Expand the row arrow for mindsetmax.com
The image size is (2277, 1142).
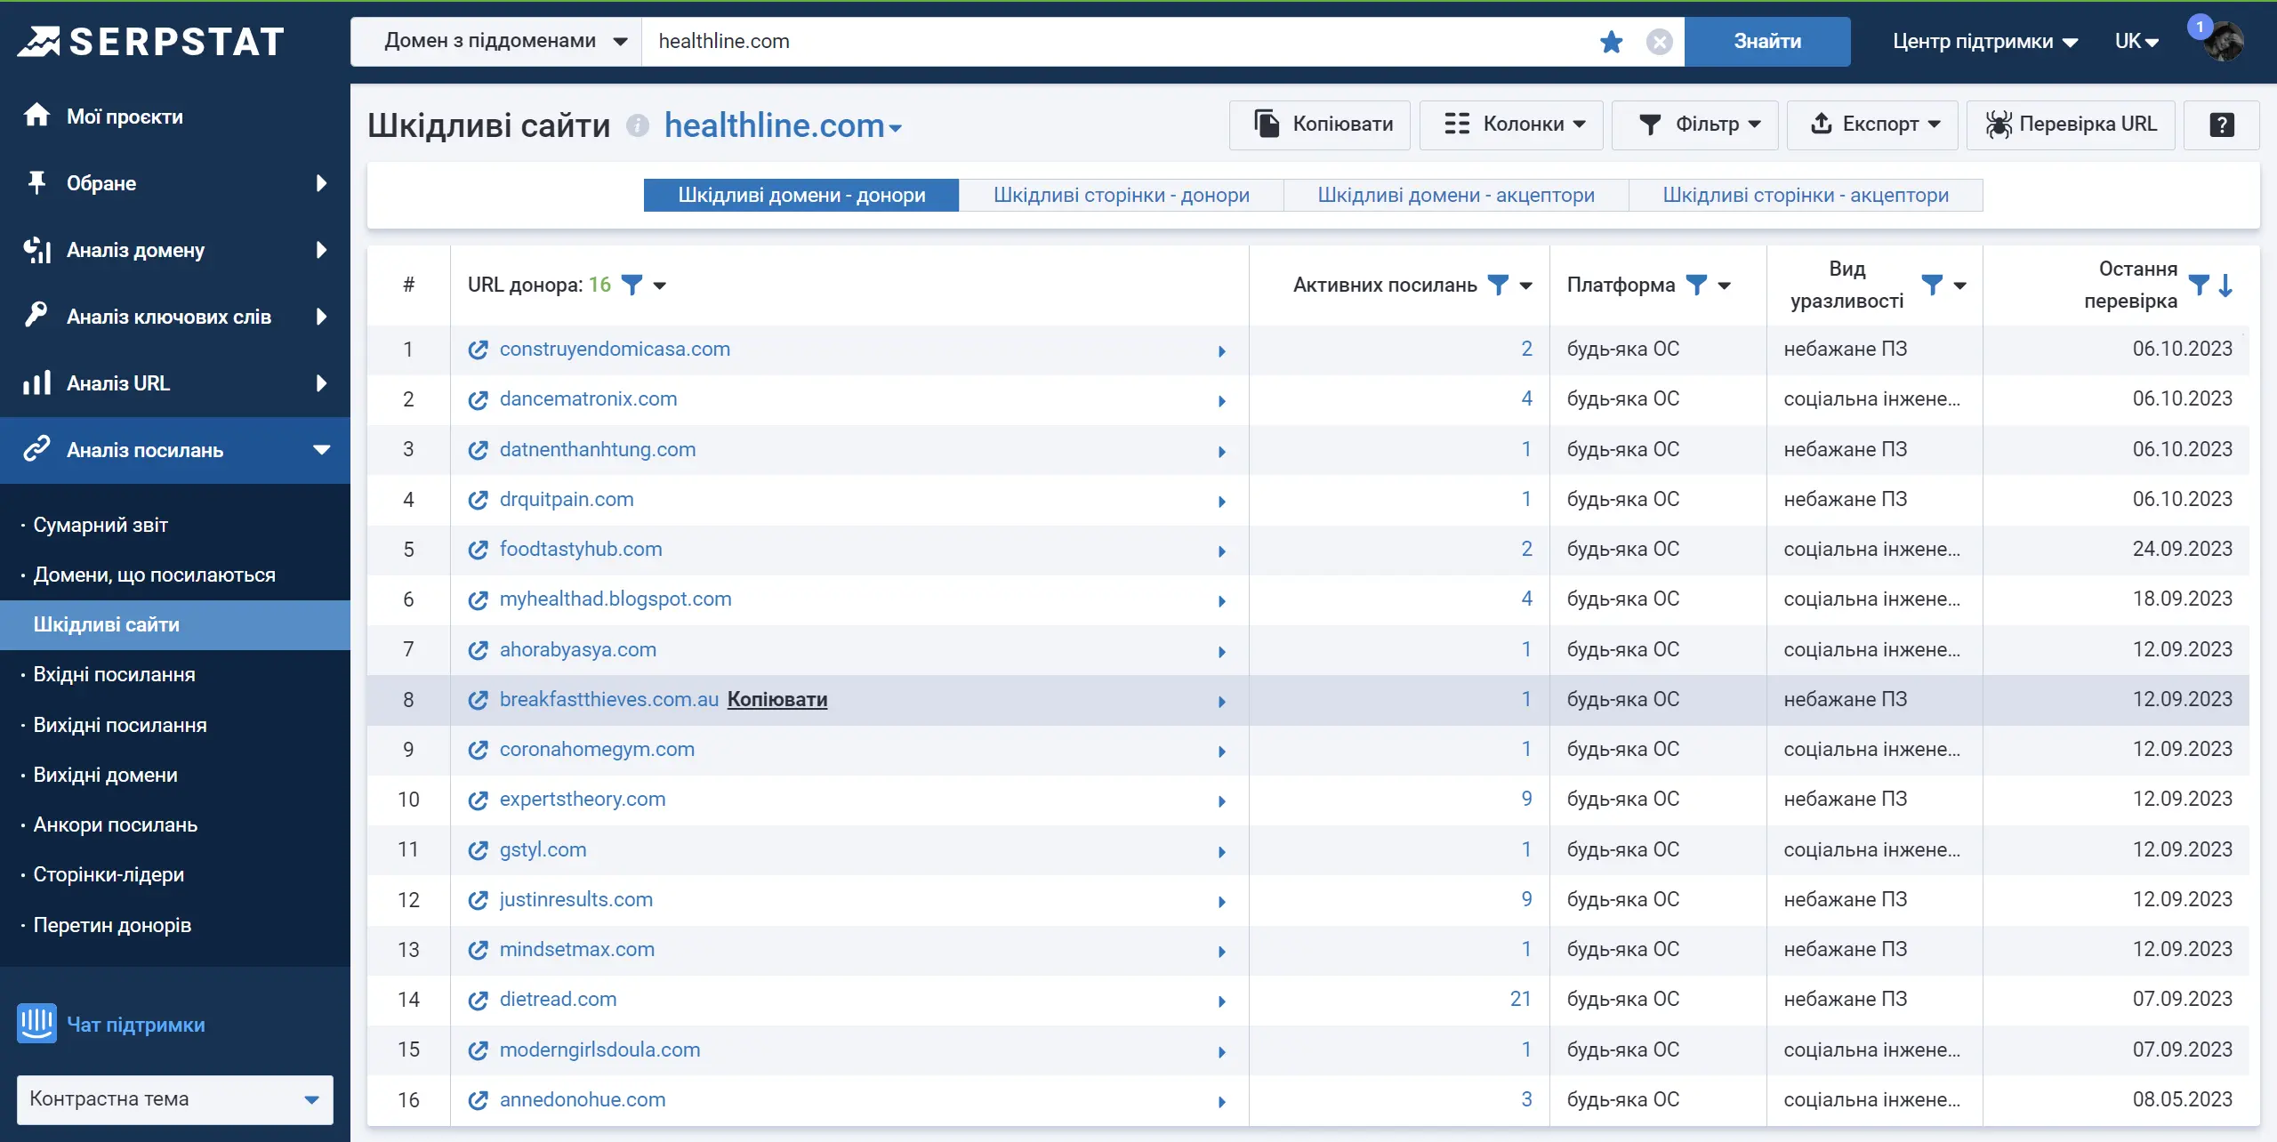tap(1222, 951)
